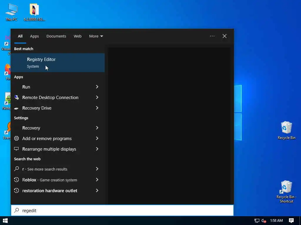Click history icon beside restoration hardware outlet
This screenshot has height=225, width=301.
[16, 190]
